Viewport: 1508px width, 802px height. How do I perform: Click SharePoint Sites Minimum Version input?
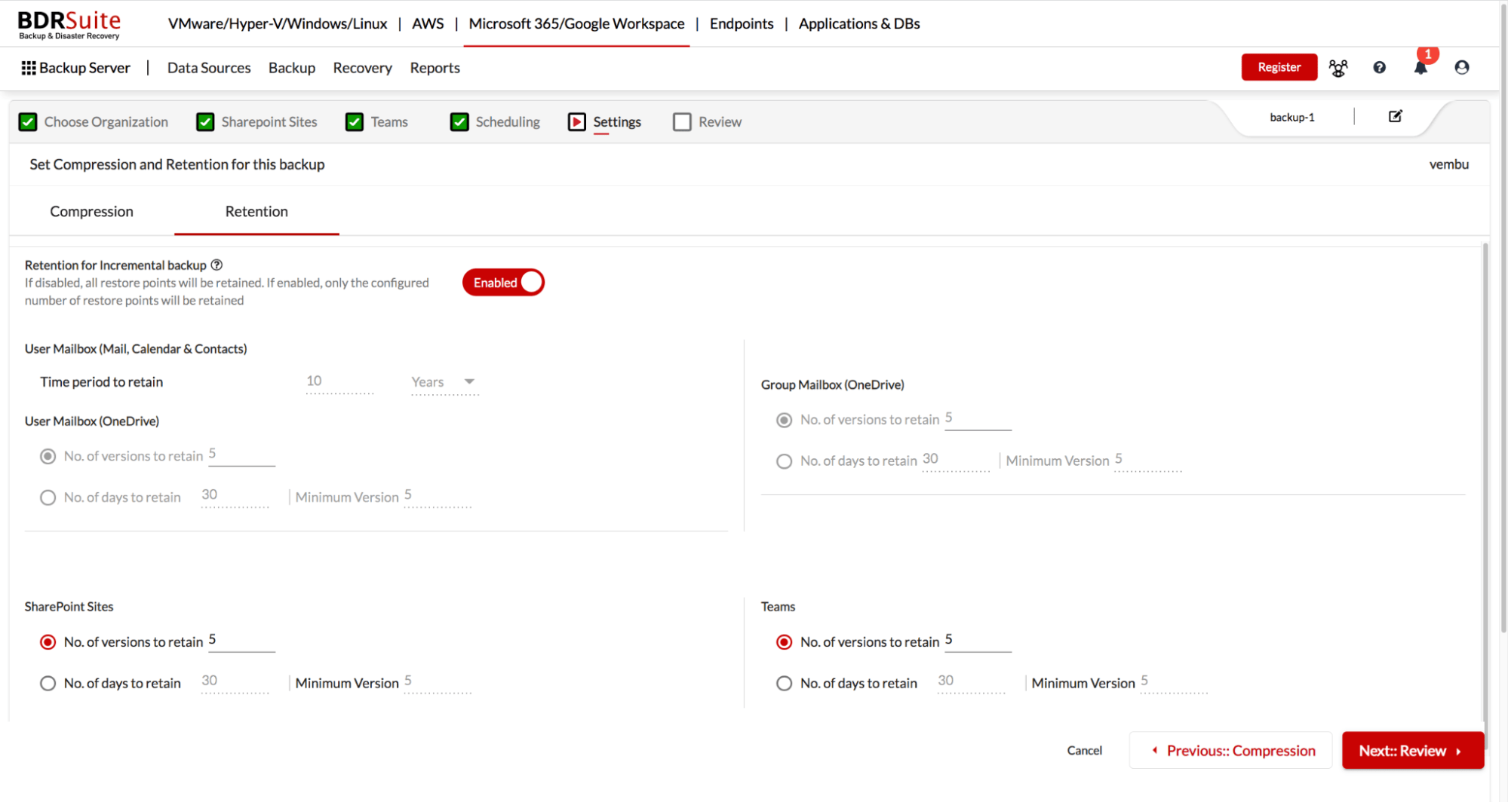click(438, 682)
